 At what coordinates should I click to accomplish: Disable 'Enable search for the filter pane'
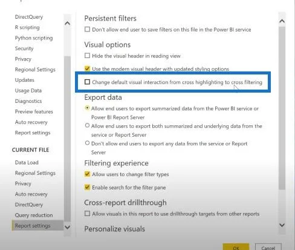(87, 187)
